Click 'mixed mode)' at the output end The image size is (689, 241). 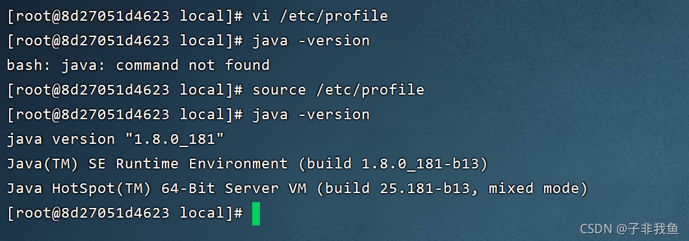(538, 189)
